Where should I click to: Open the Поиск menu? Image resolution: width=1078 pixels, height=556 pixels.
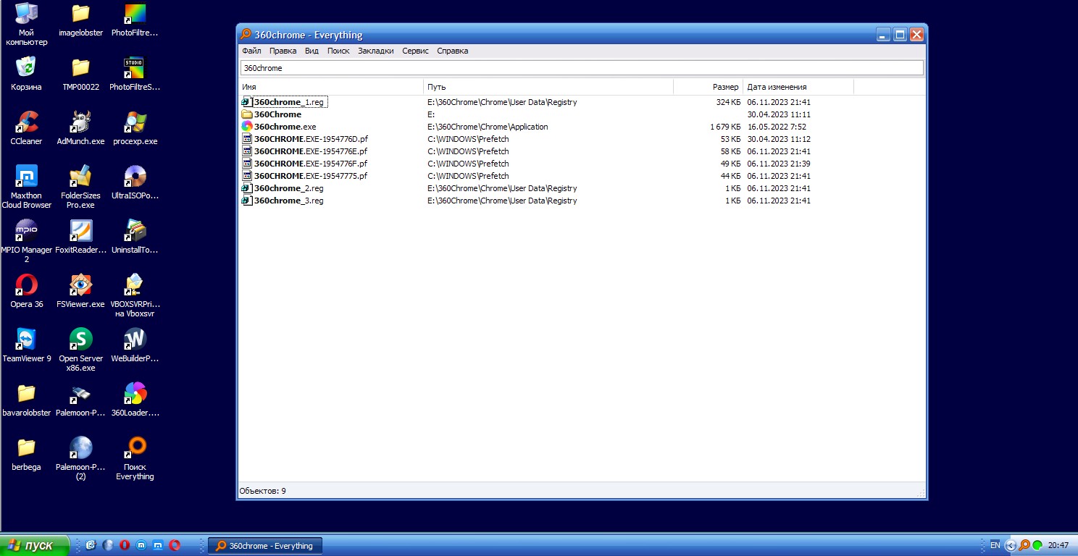click(338, 51)
